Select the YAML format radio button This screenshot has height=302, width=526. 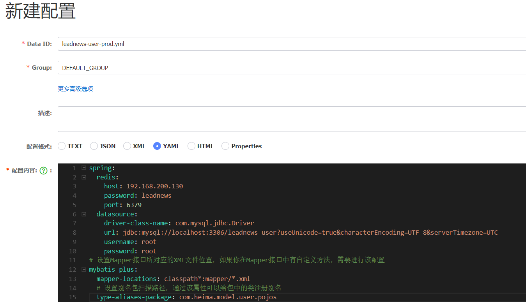[157, 146]
